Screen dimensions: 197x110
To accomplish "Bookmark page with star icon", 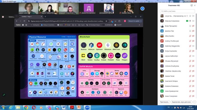I will point(106,21).
